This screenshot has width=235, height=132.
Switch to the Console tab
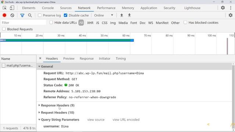click(48, 8)
